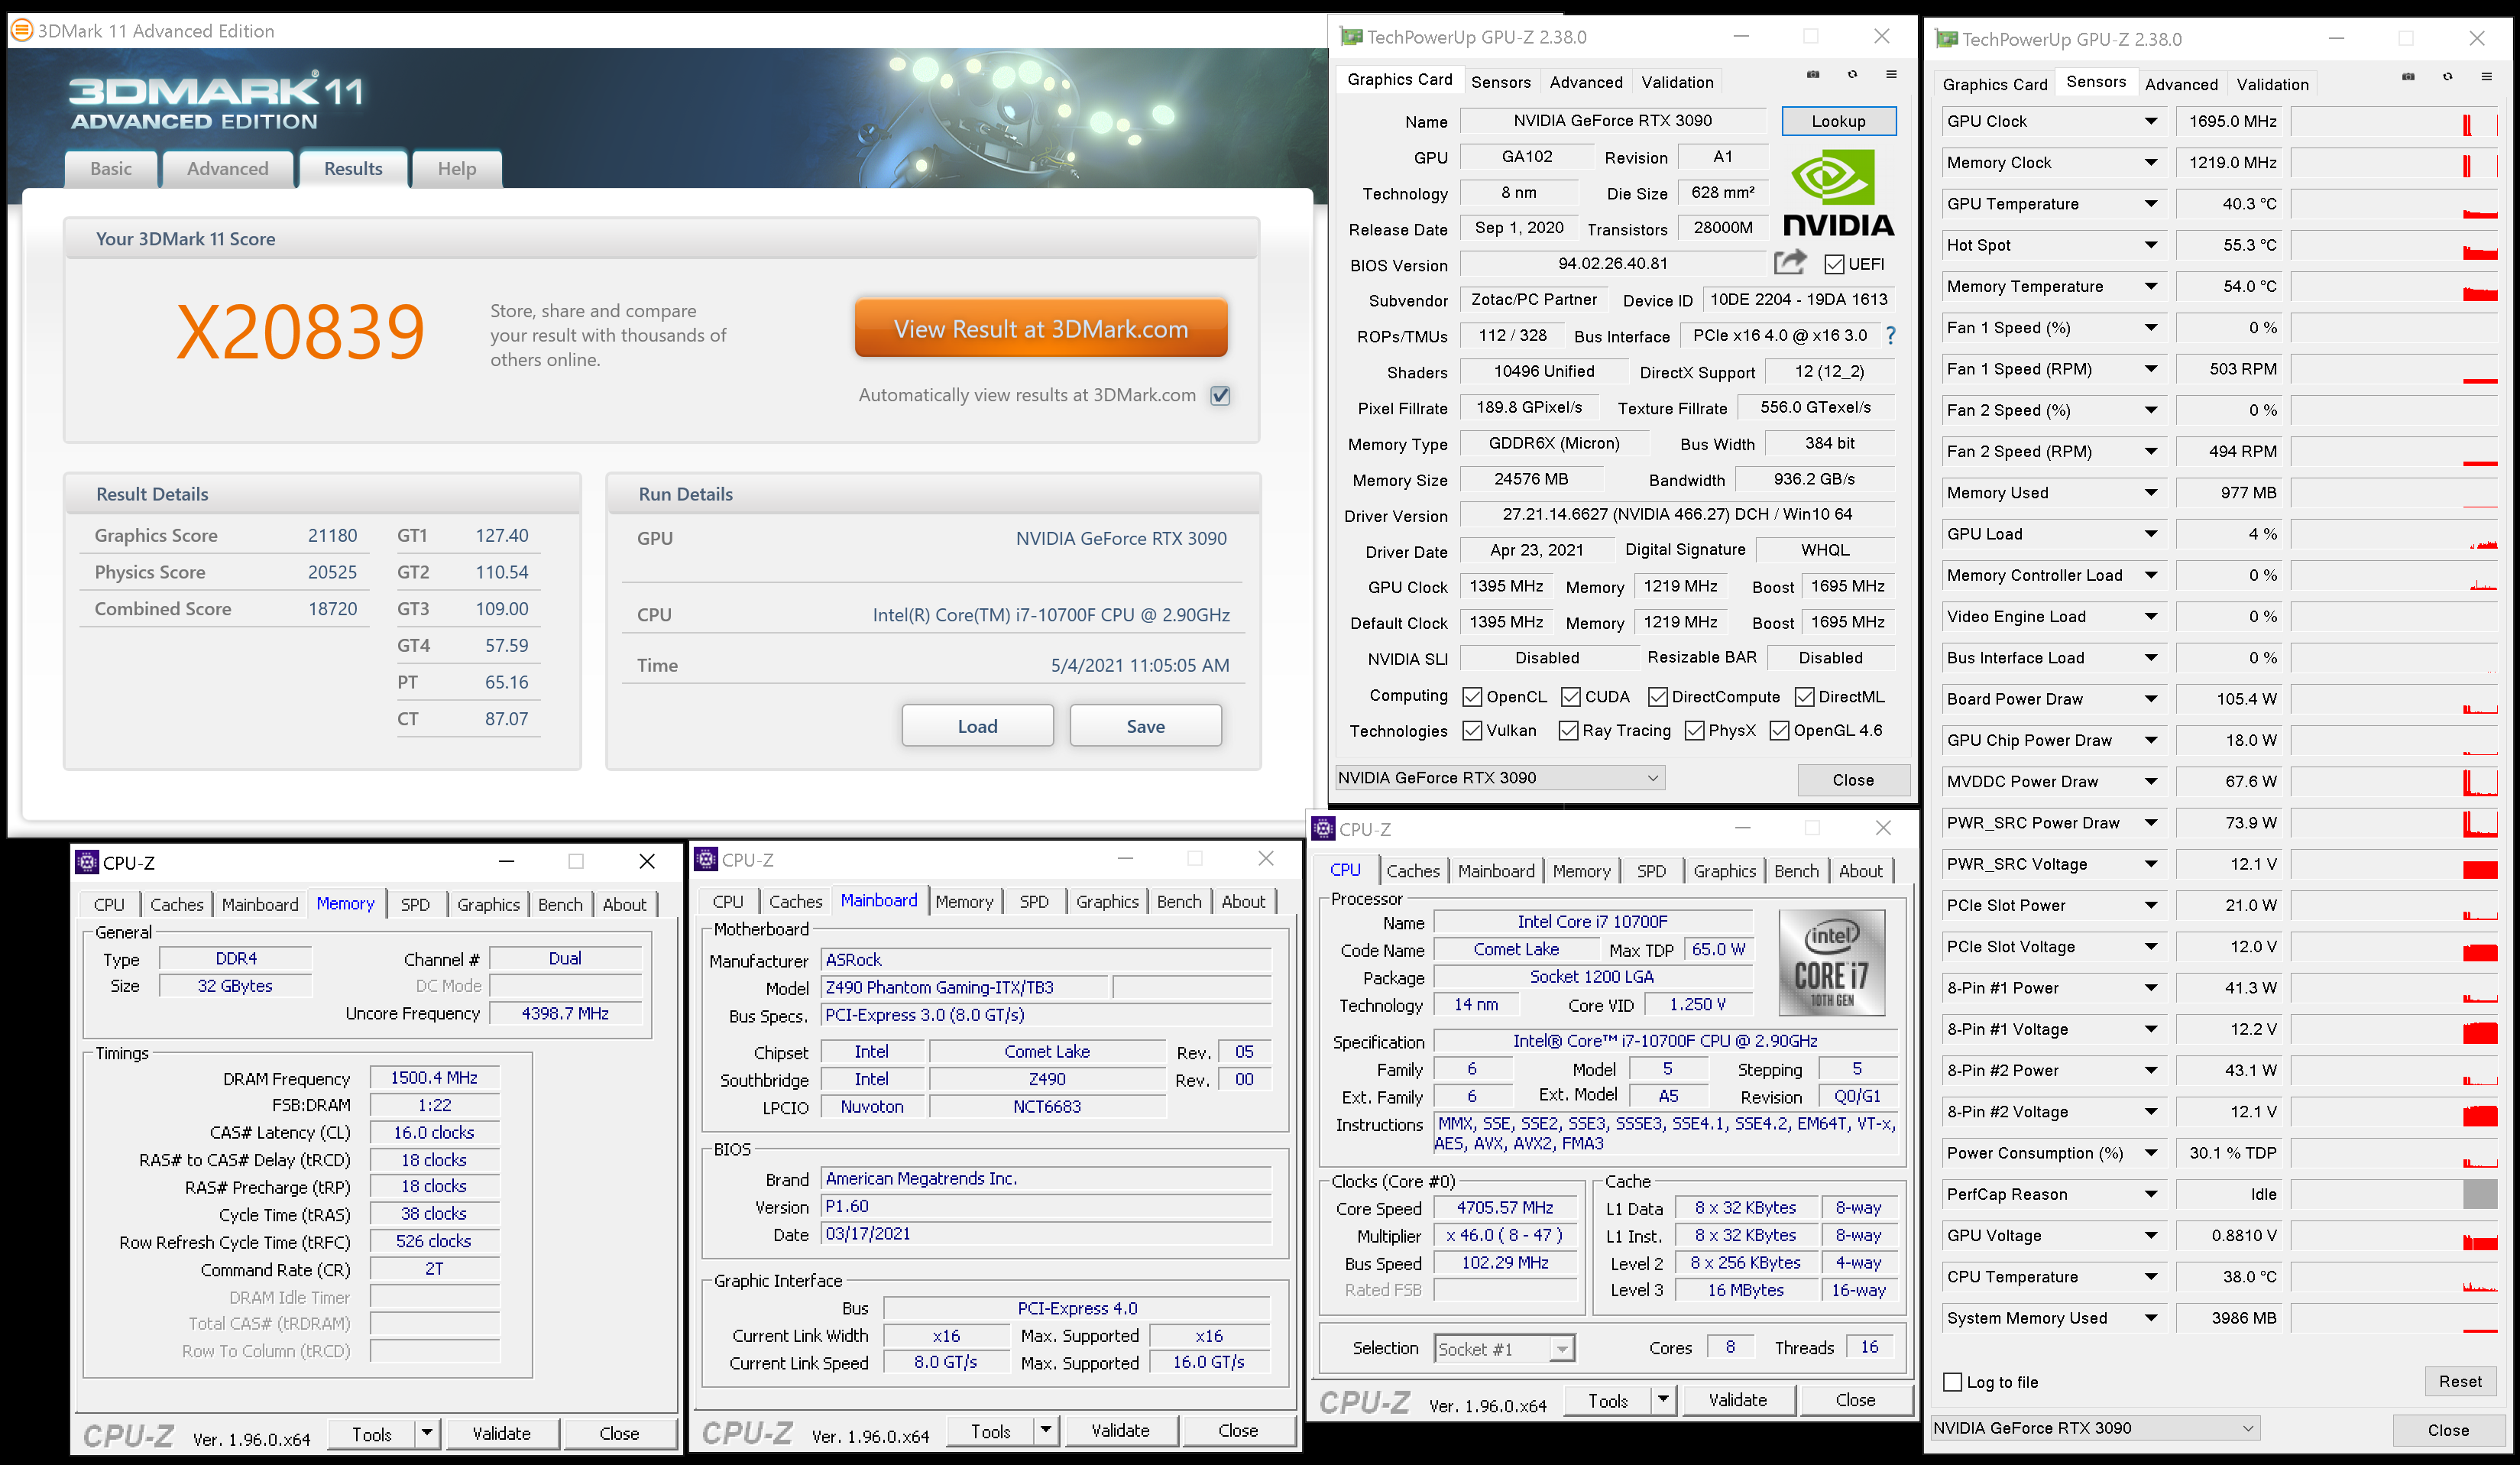Click the GPU-Z Sensors window title icon
2520x1465 pixels.
pos(1946,39)
